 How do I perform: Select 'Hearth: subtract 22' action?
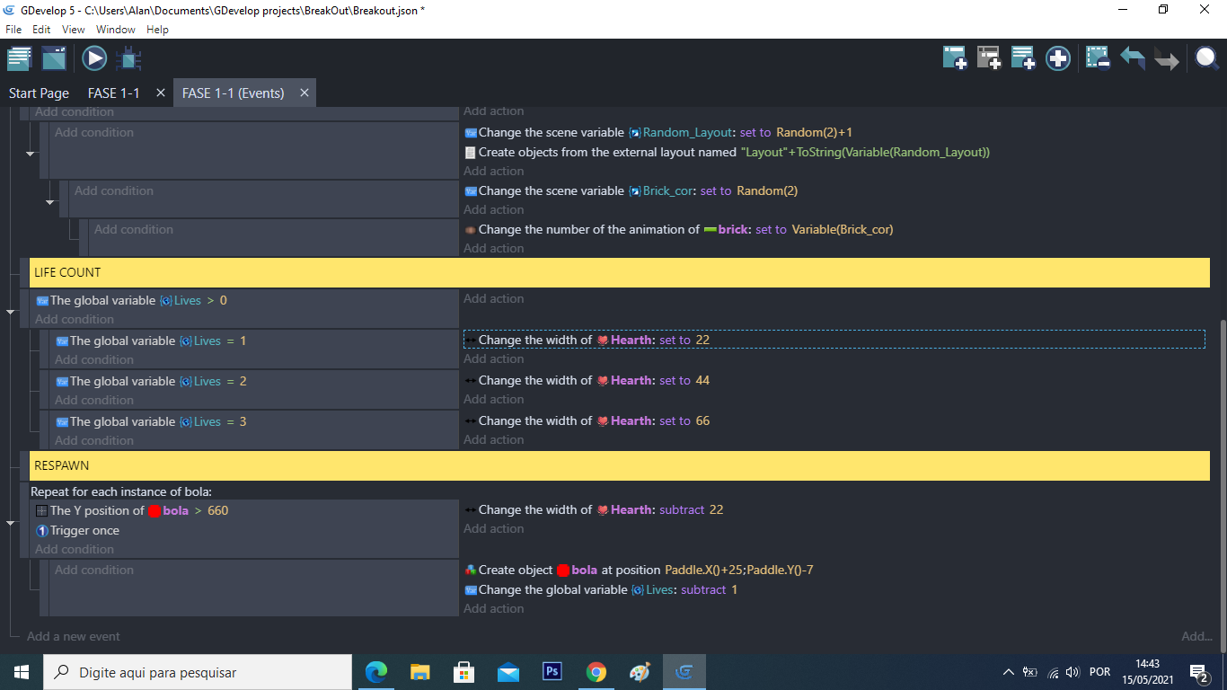[594, 509]
